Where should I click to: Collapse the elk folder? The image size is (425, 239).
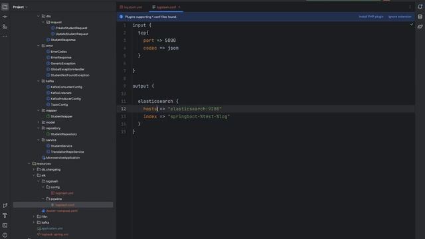34,175
